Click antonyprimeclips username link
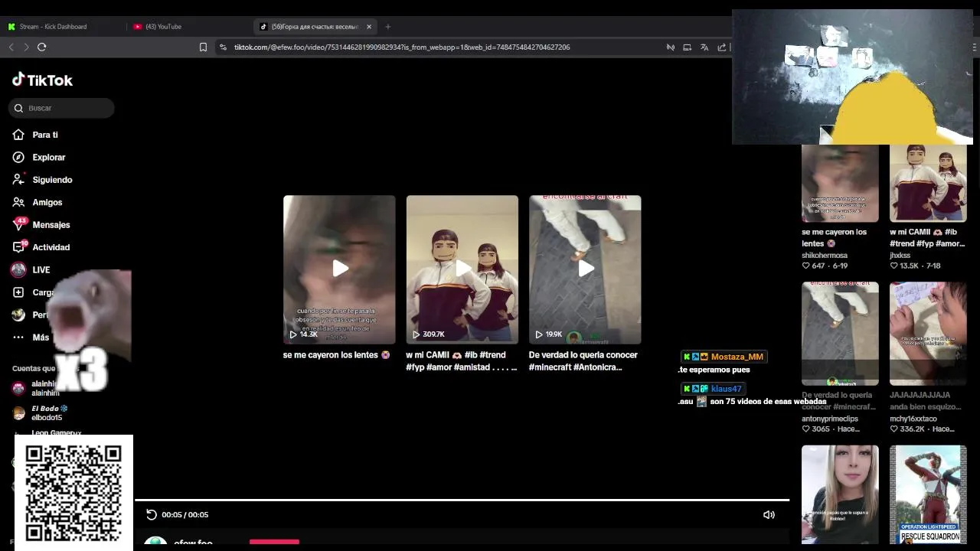Screen dimensions: 980x551 click(x=830, y=419)
